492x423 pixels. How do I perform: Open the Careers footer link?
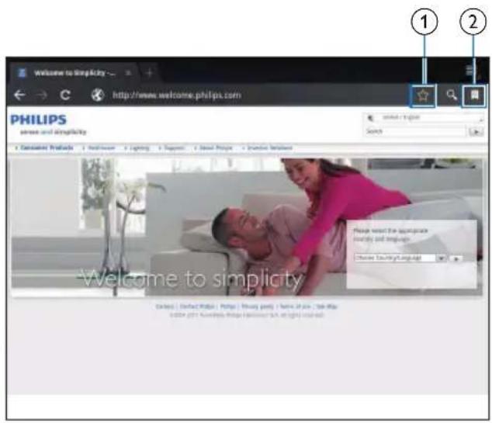coord(165,307)
